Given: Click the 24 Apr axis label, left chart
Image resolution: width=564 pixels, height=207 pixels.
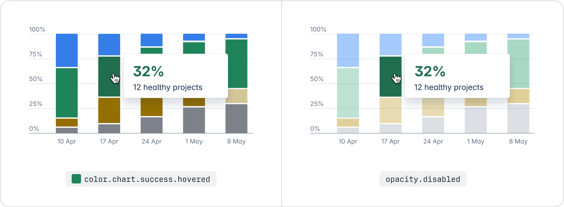Looking at the screenshot, I should click(x=152, y=141).
